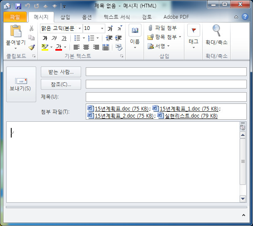The width and height of the screenshot is (253, 226).
Task: Click in the 제목 subject field
Action: (166, 97)
